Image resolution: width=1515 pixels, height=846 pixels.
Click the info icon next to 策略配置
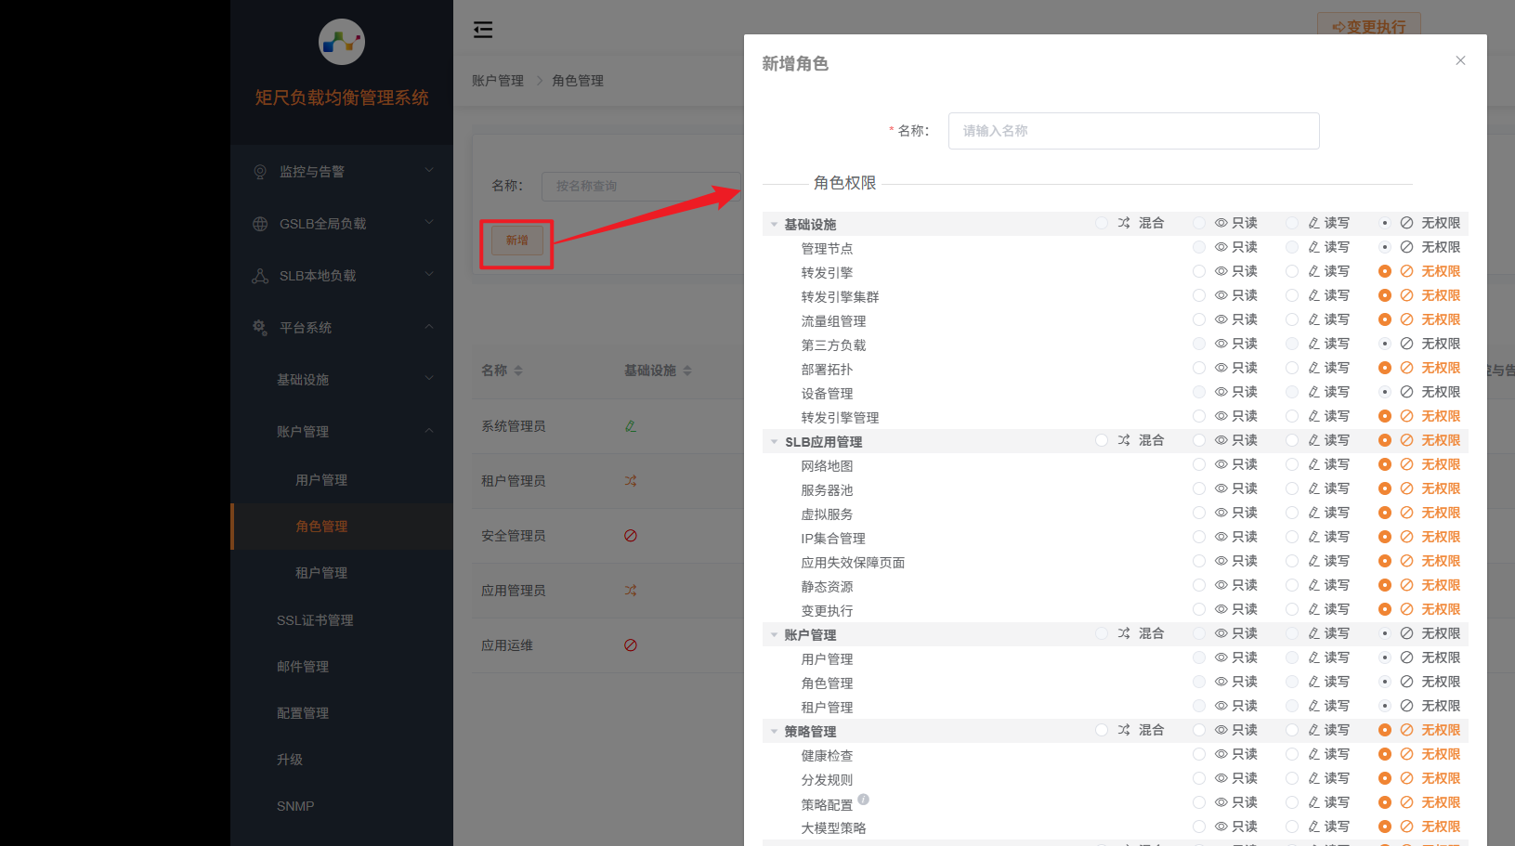(863, 799)
